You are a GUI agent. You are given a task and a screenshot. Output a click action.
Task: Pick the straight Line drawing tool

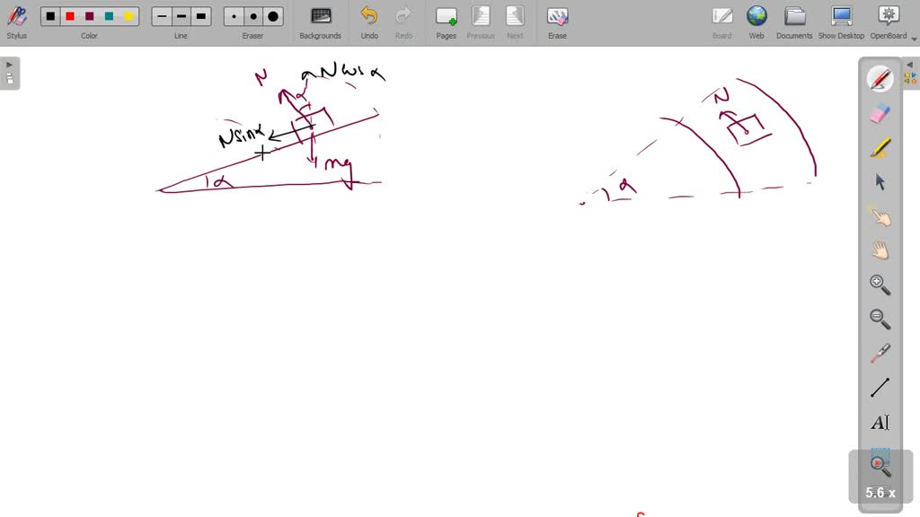[x=880, y=388]
